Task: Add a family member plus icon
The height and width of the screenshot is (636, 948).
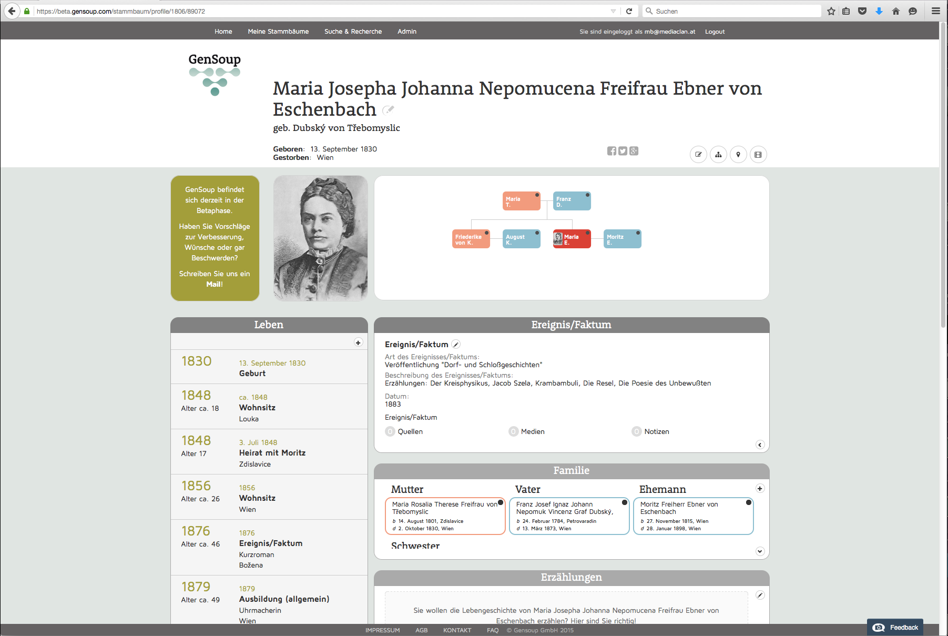Action: [760, 489]
